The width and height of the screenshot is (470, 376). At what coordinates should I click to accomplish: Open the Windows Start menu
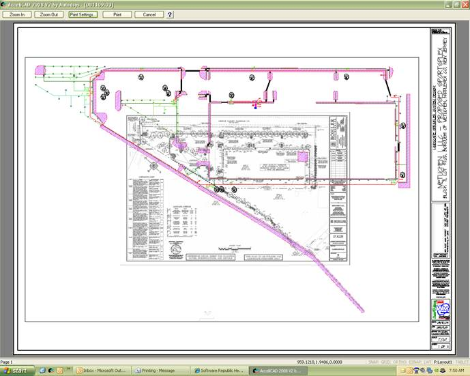16,371
